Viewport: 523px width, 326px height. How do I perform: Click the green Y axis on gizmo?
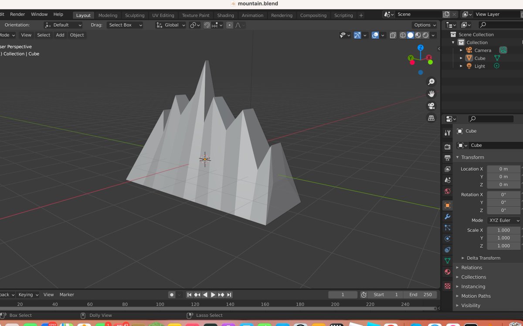tap(411, 58)
